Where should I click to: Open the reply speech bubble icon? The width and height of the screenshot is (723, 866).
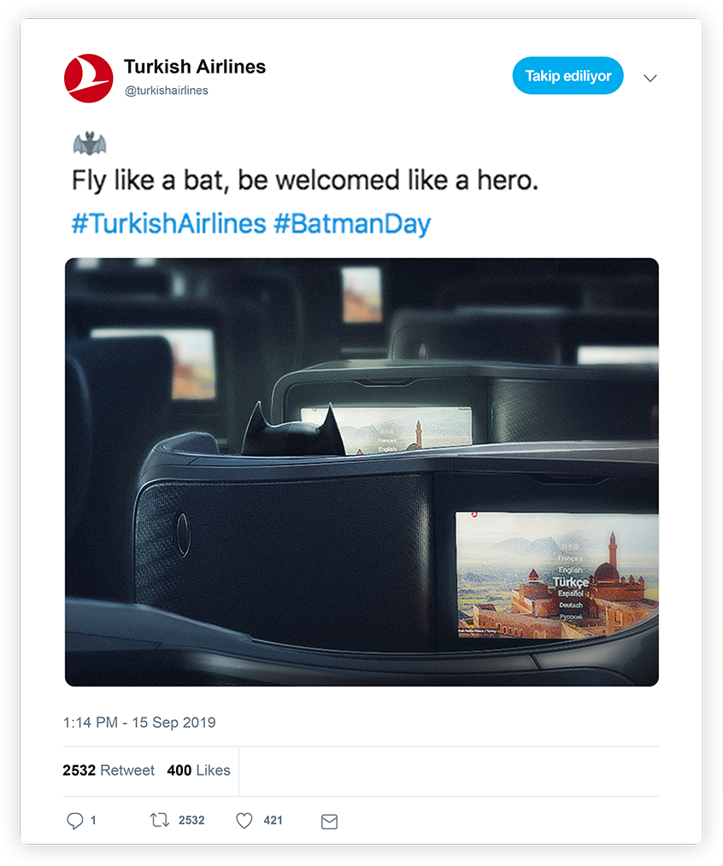click(74, 821)
